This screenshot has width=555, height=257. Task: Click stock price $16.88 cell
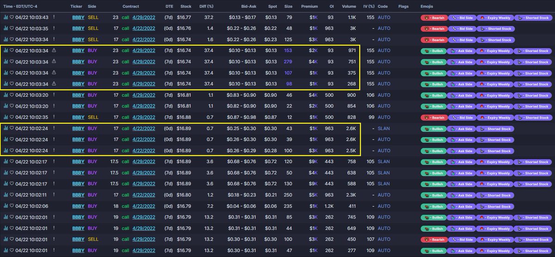coord(185,117)
